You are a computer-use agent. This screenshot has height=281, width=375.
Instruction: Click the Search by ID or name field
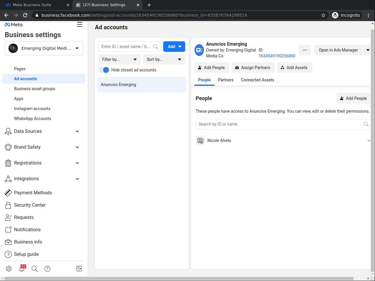pyautogui.click(x=280, y=124)
